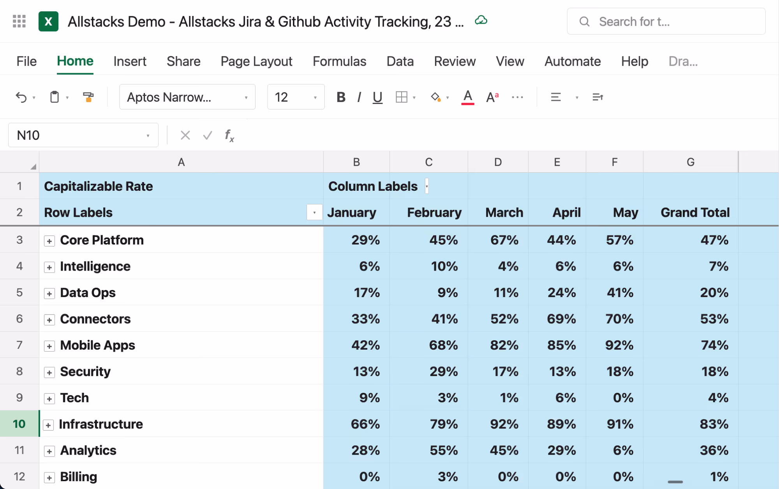Click the font size change icon
This screenshot has height=489, width=779.
click(492, 97)
